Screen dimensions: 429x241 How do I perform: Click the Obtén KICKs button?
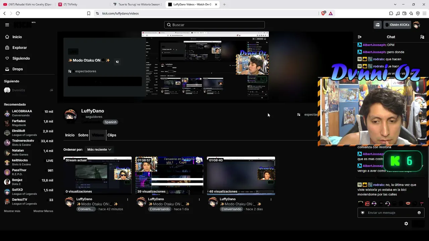tap(397, 25)
